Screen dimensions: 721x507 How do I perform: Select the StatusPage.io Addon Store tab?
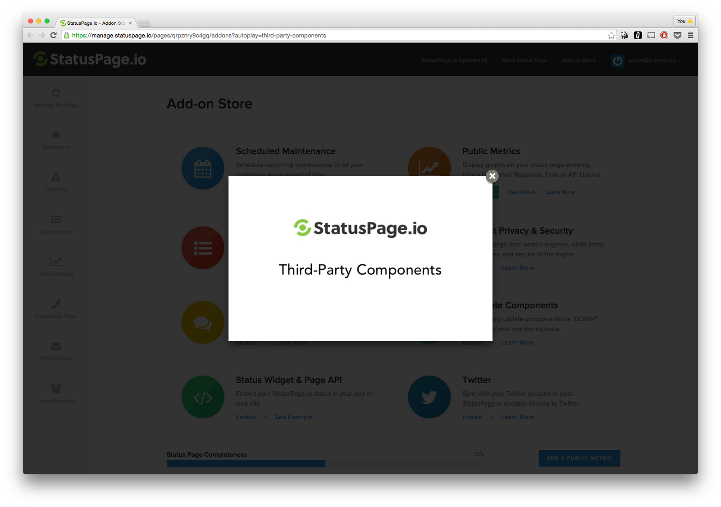click(x=95, y=23)
